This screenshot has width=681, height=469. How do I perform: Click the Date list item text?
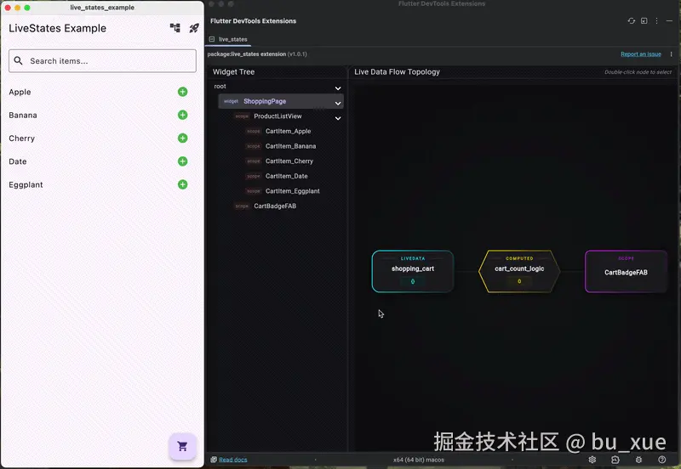tap(17, 161)
